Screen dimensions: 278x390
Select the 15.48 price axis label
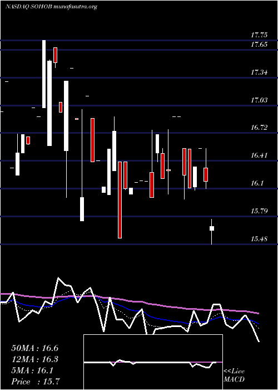point(260,239)
